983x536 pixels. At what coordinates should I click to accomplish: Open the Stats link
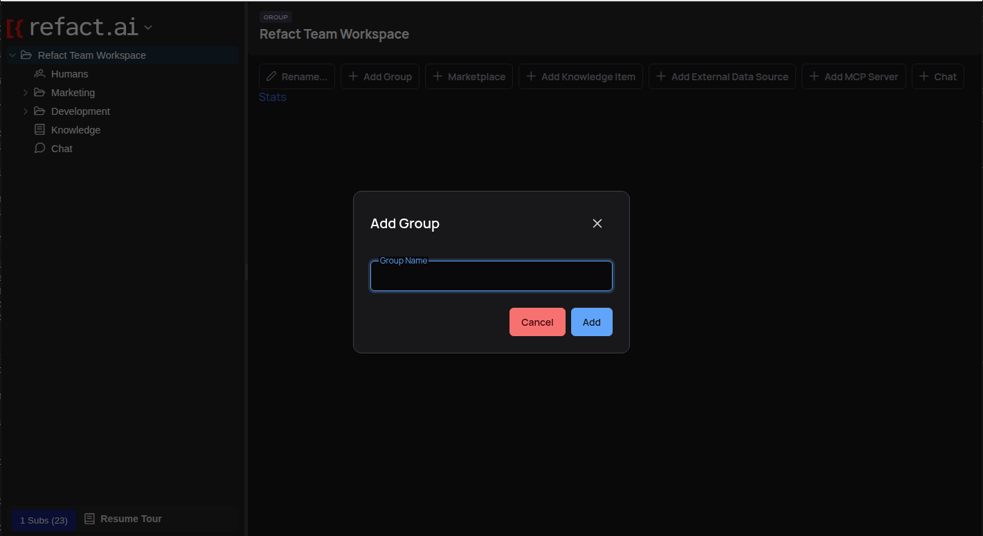click(x=272, y=97)
